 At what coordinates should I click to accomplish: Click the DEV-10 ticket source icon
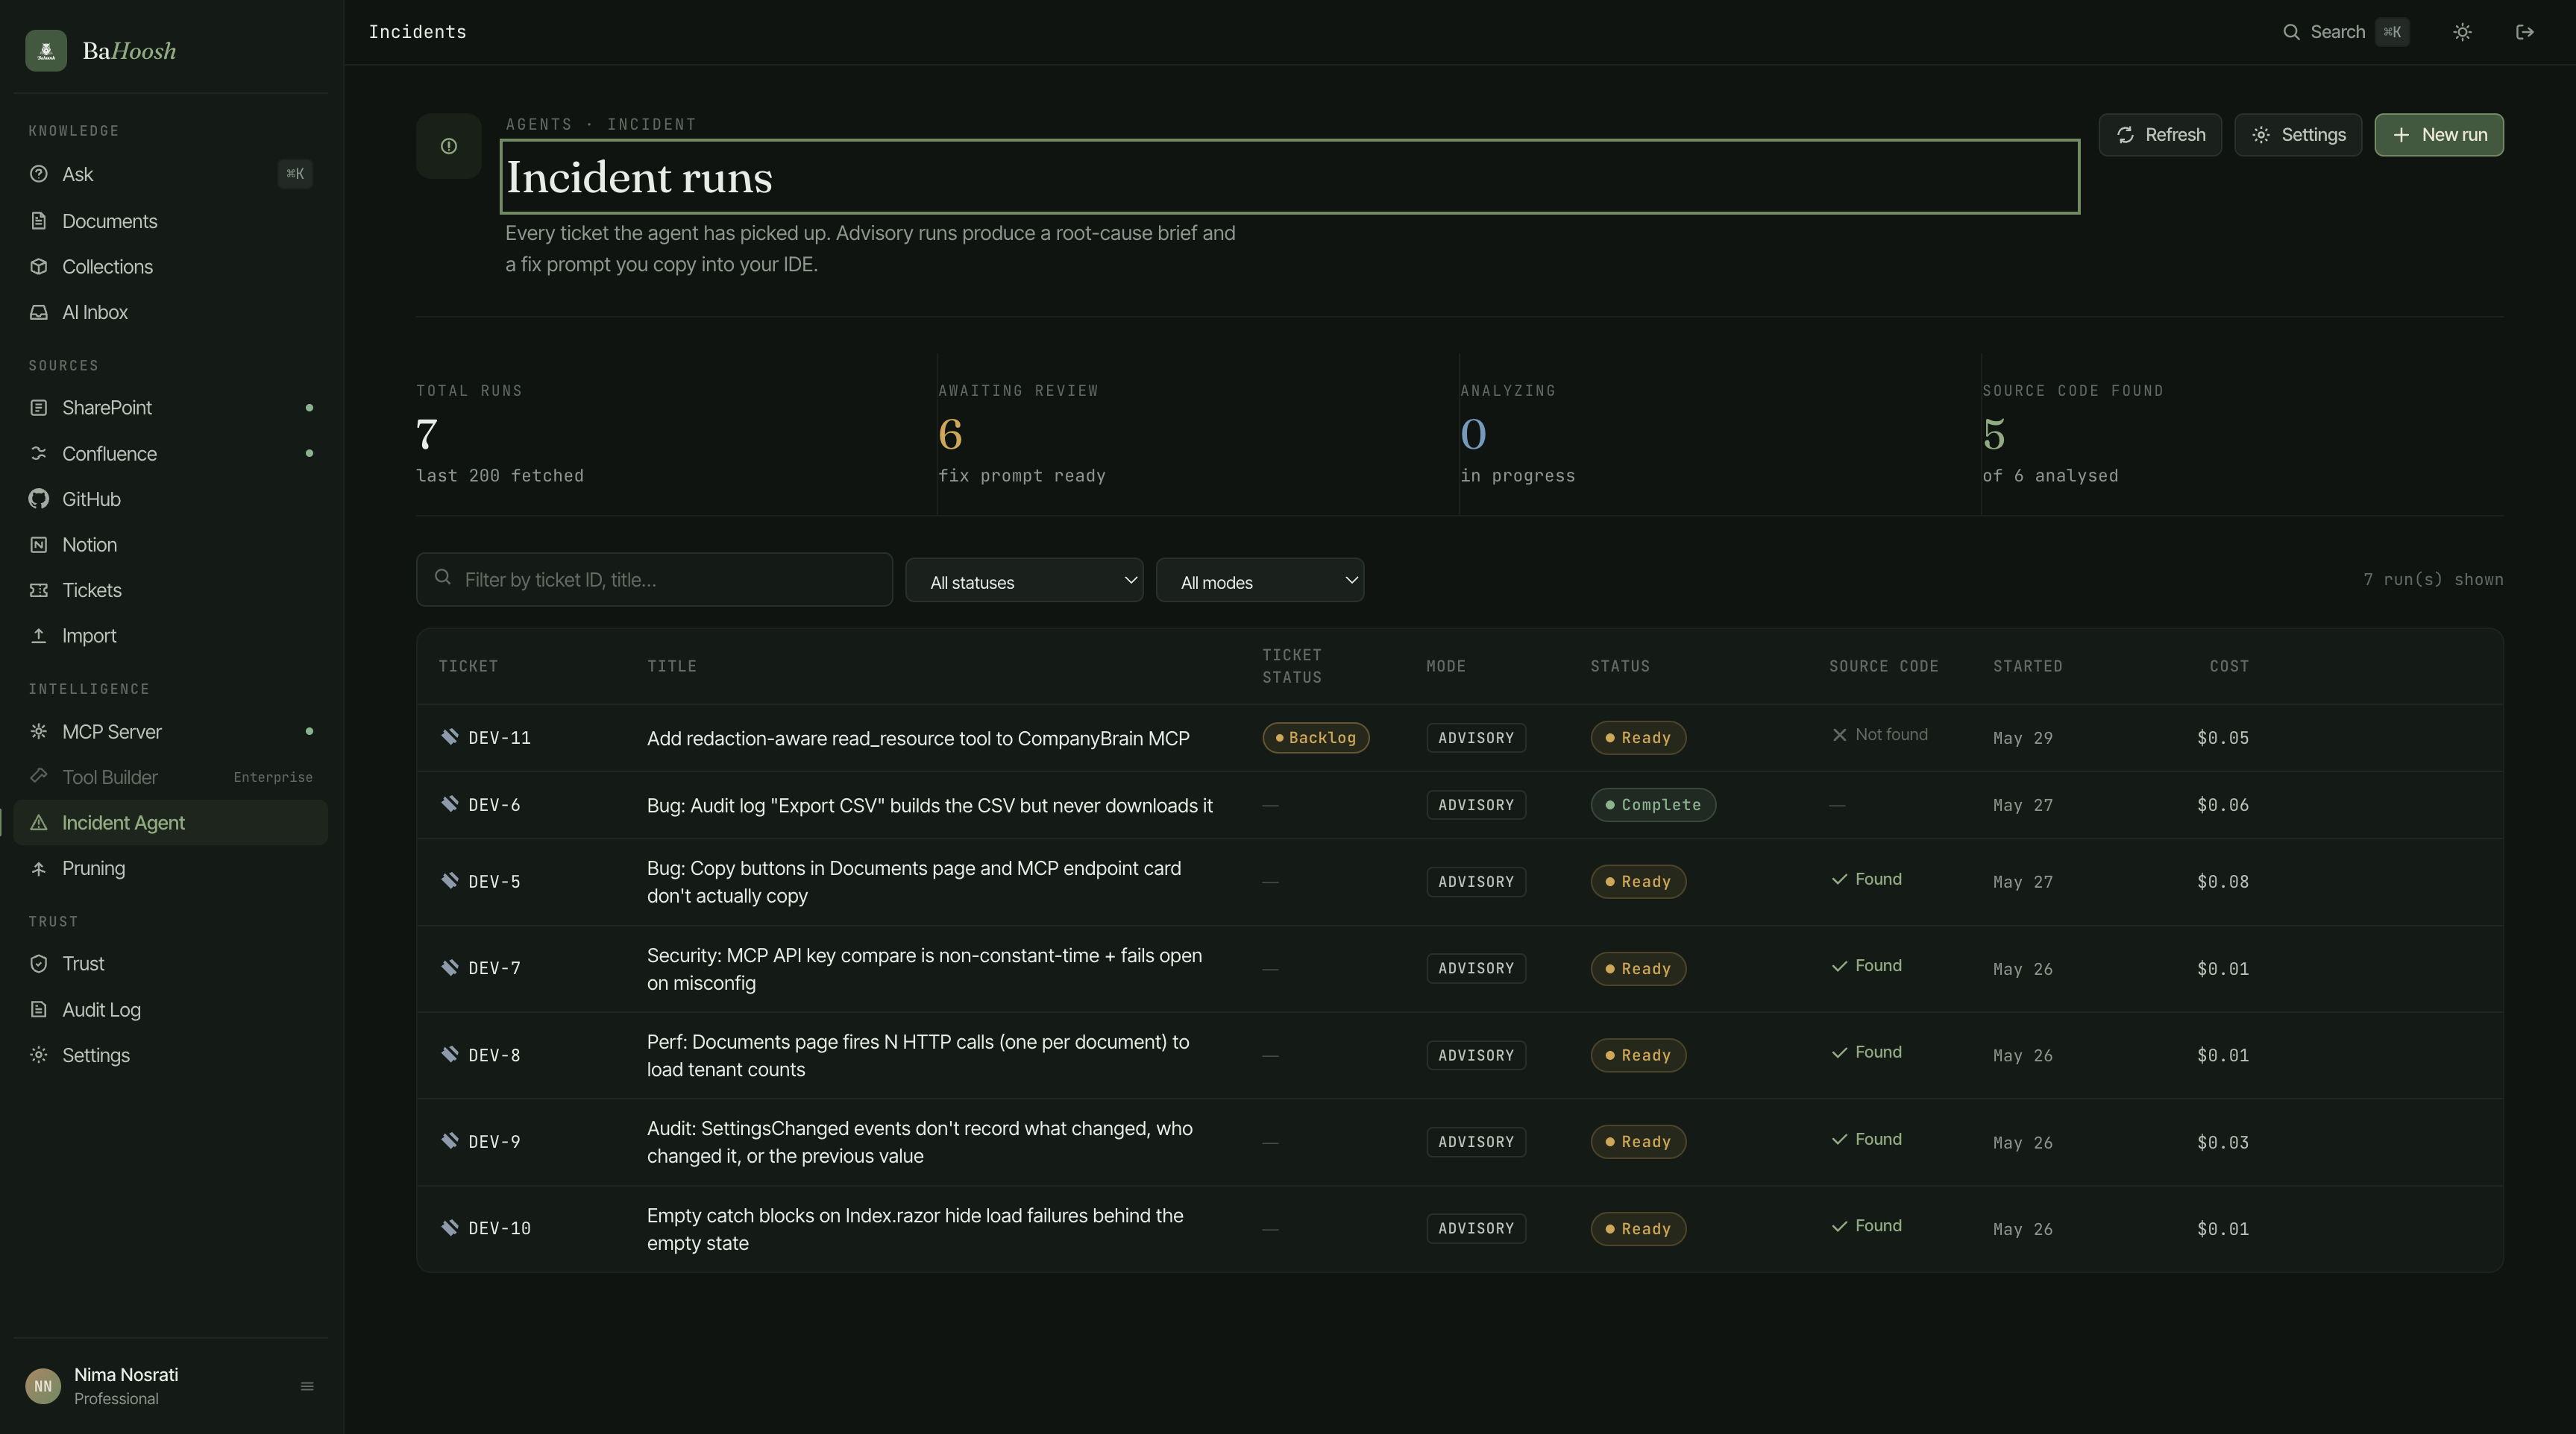point(450,1227)
